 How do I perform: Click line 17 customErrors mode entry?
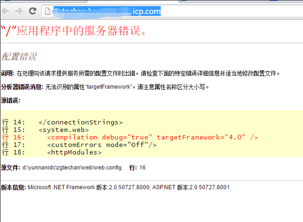pos(101,145)
